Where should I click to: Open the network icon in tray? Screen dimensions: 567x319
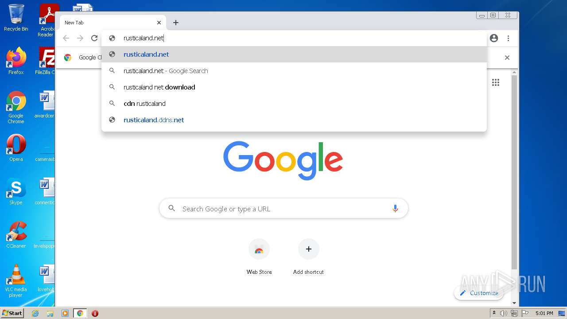pos(514,313)
